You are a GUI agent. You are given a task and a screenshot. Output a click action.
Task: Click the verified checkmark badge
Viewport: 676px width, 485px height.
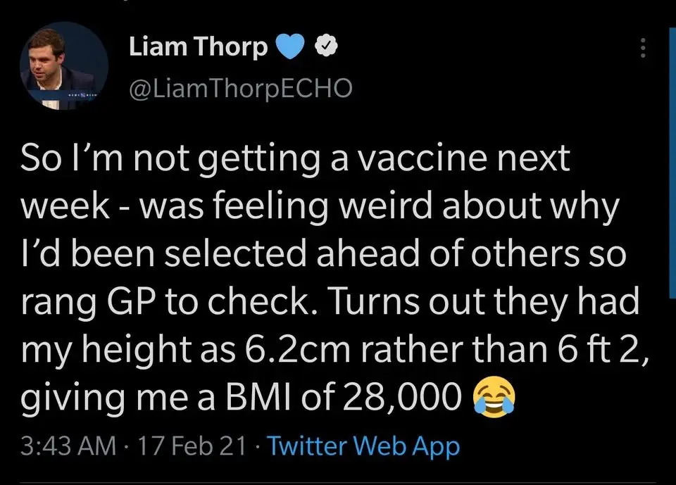[x=327, y=46]
